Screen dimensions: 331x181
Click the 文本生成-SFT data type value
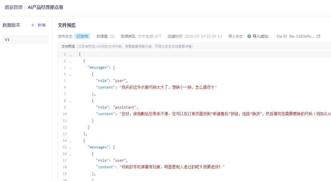point(149,36)
